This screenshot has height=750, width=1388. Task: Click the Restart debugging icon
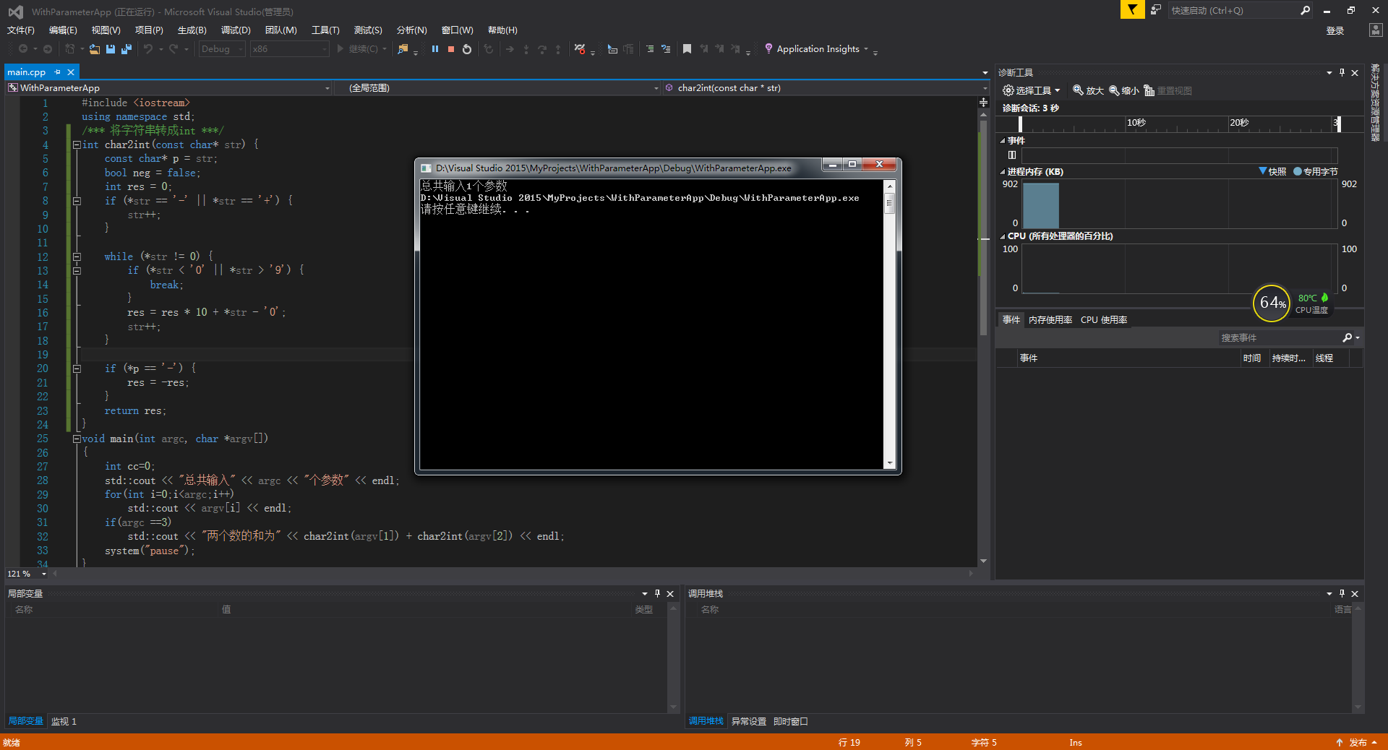(x=466, y=49)
